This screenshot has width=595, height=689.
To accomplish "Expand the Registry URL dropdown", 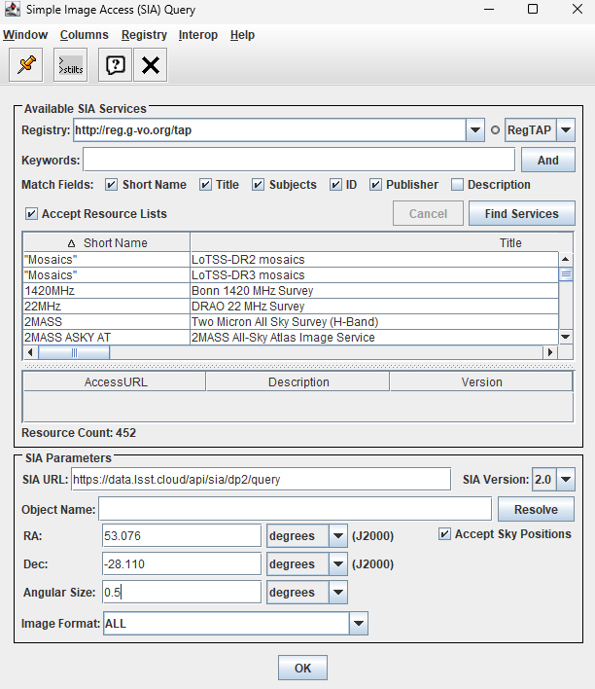I will 475,130.
